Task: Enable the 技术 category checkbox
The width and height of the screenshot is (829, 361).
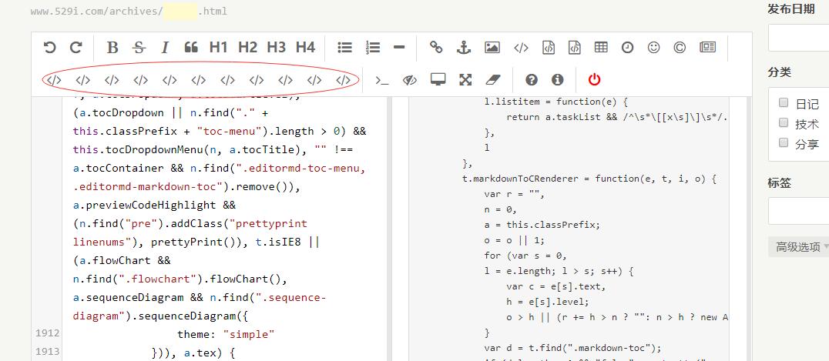Action: (784, 123)
